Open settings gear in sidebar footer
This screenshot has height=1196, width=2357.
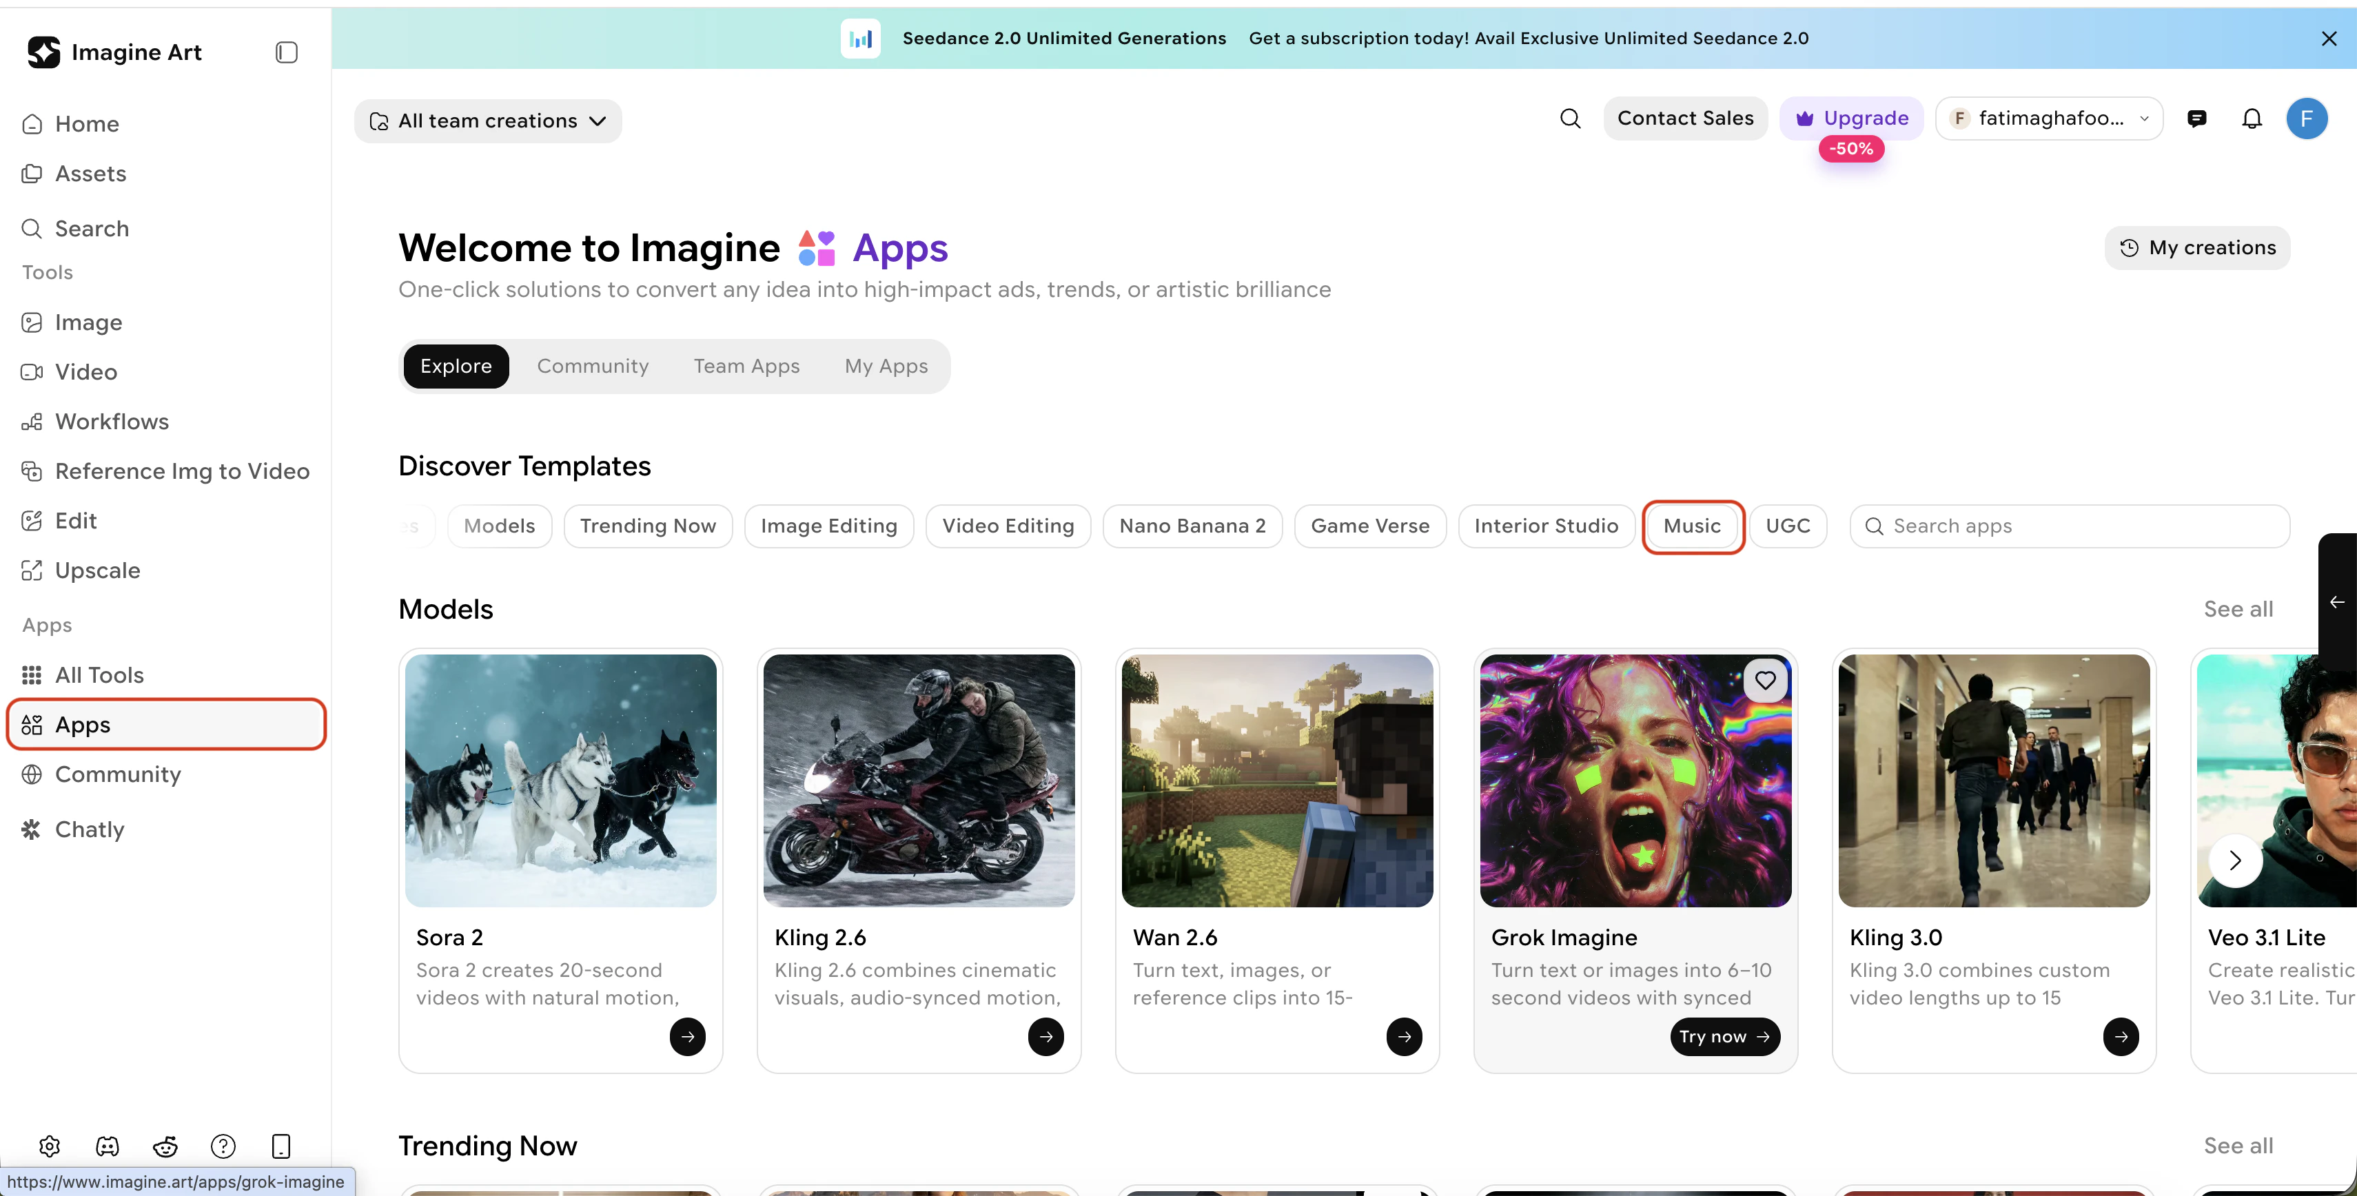click(50, 1146)
